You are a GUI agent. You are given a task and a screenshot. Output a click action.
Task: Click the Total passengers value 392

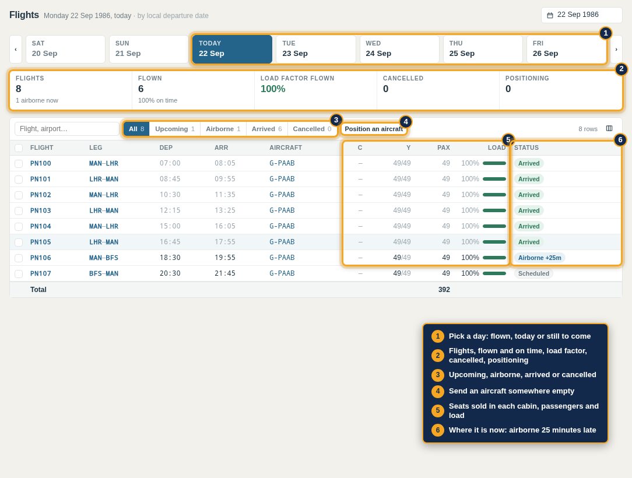pyautogui.click(x=444, y=289)
